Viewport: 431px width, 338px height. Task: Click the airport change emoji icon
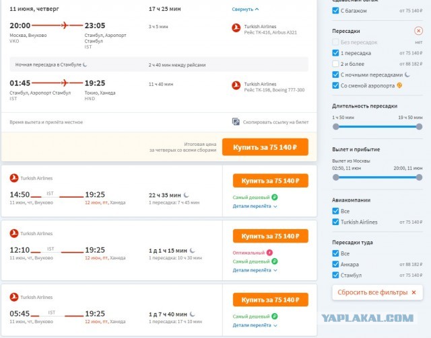(x=399, y=85)
